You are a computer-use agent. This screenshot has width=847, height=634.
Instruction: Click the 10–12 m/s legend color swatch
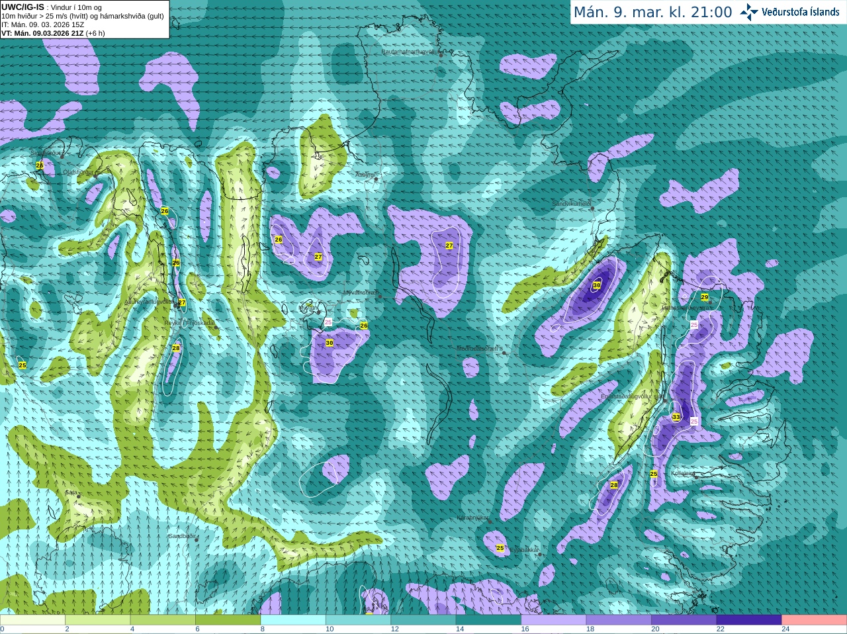coord(358,619)
